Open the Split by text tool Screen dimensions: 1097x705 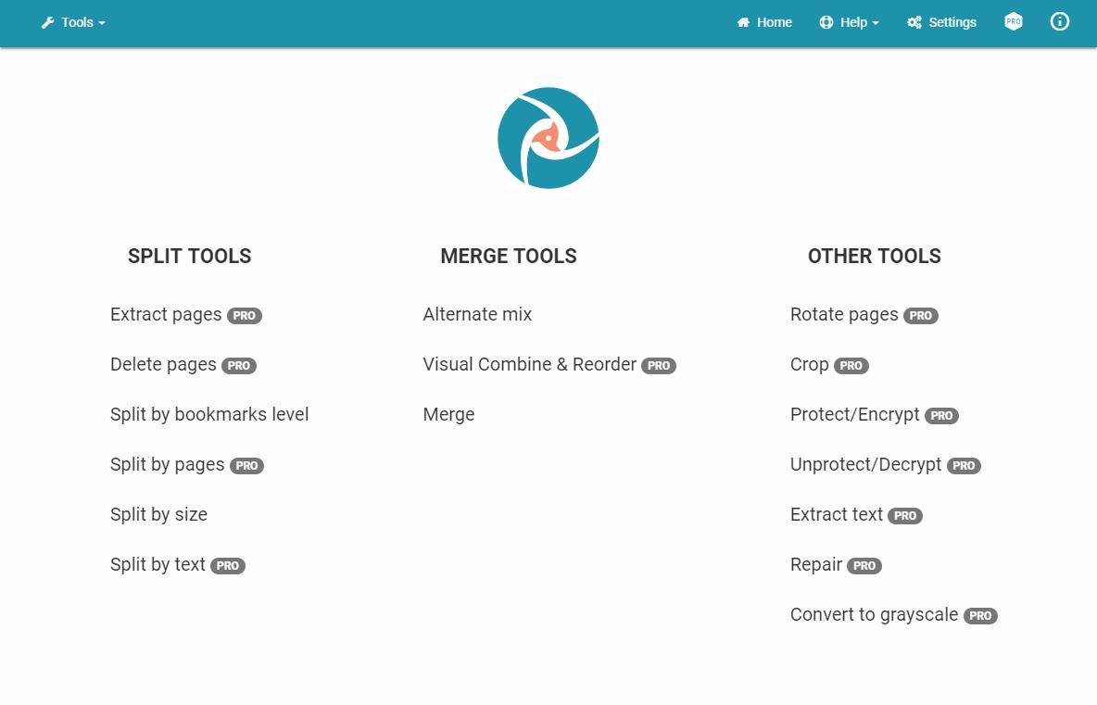pos(158,564)
